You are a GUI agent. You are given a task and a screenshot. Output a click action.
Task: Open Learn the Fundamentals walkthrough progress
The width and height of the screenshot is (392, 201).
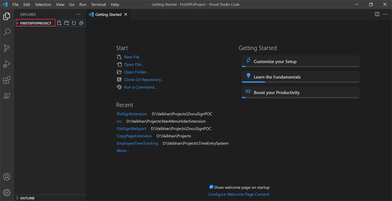300,77
